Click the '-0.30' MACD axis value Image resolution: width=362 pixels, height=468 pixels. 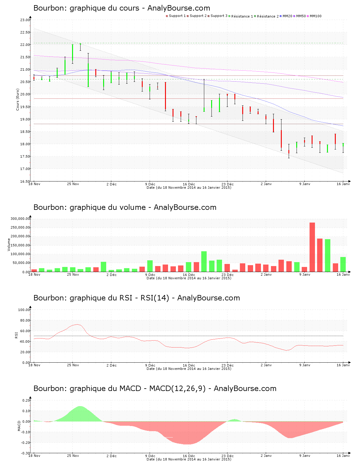click(x=25, y=453)
